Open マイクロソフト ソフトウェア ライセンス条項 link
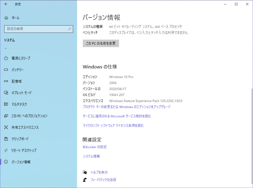 click(x=113, y=125)
